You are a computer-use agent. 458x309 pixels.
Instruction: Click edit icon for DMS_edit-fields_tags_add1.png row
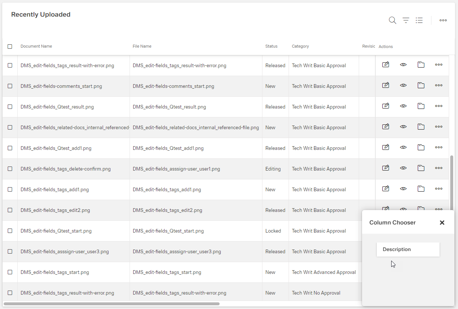(385, 189)
